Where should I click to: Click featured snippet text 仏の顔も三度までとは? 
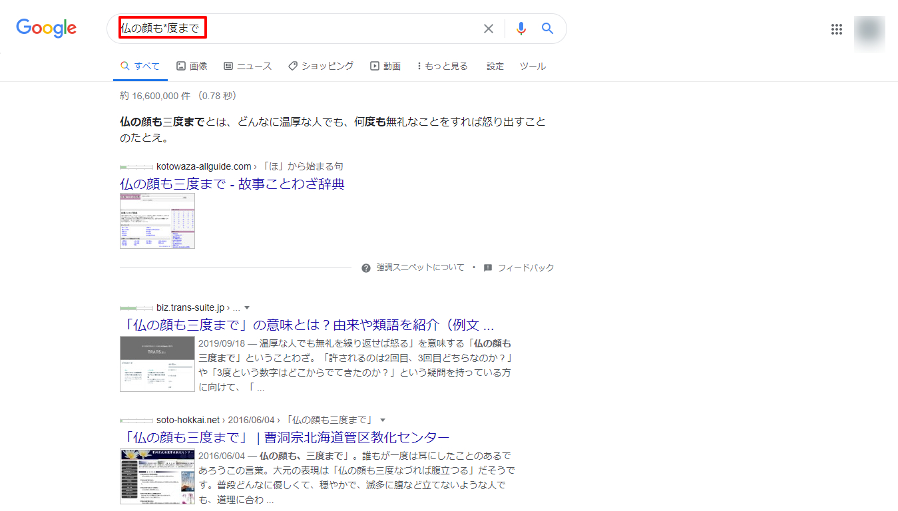coord(333,130)
